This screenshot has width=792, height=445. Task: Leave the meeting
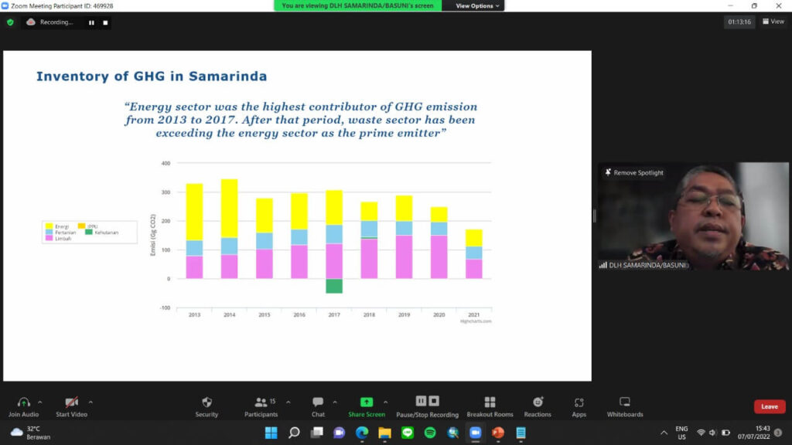(x=770, y=406)
